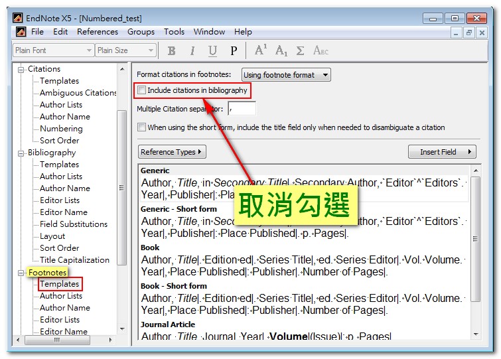The height and width of the screenshot is (359, 501).
Task: Click tree panel scroll down arrow
Action: point(121,329)
